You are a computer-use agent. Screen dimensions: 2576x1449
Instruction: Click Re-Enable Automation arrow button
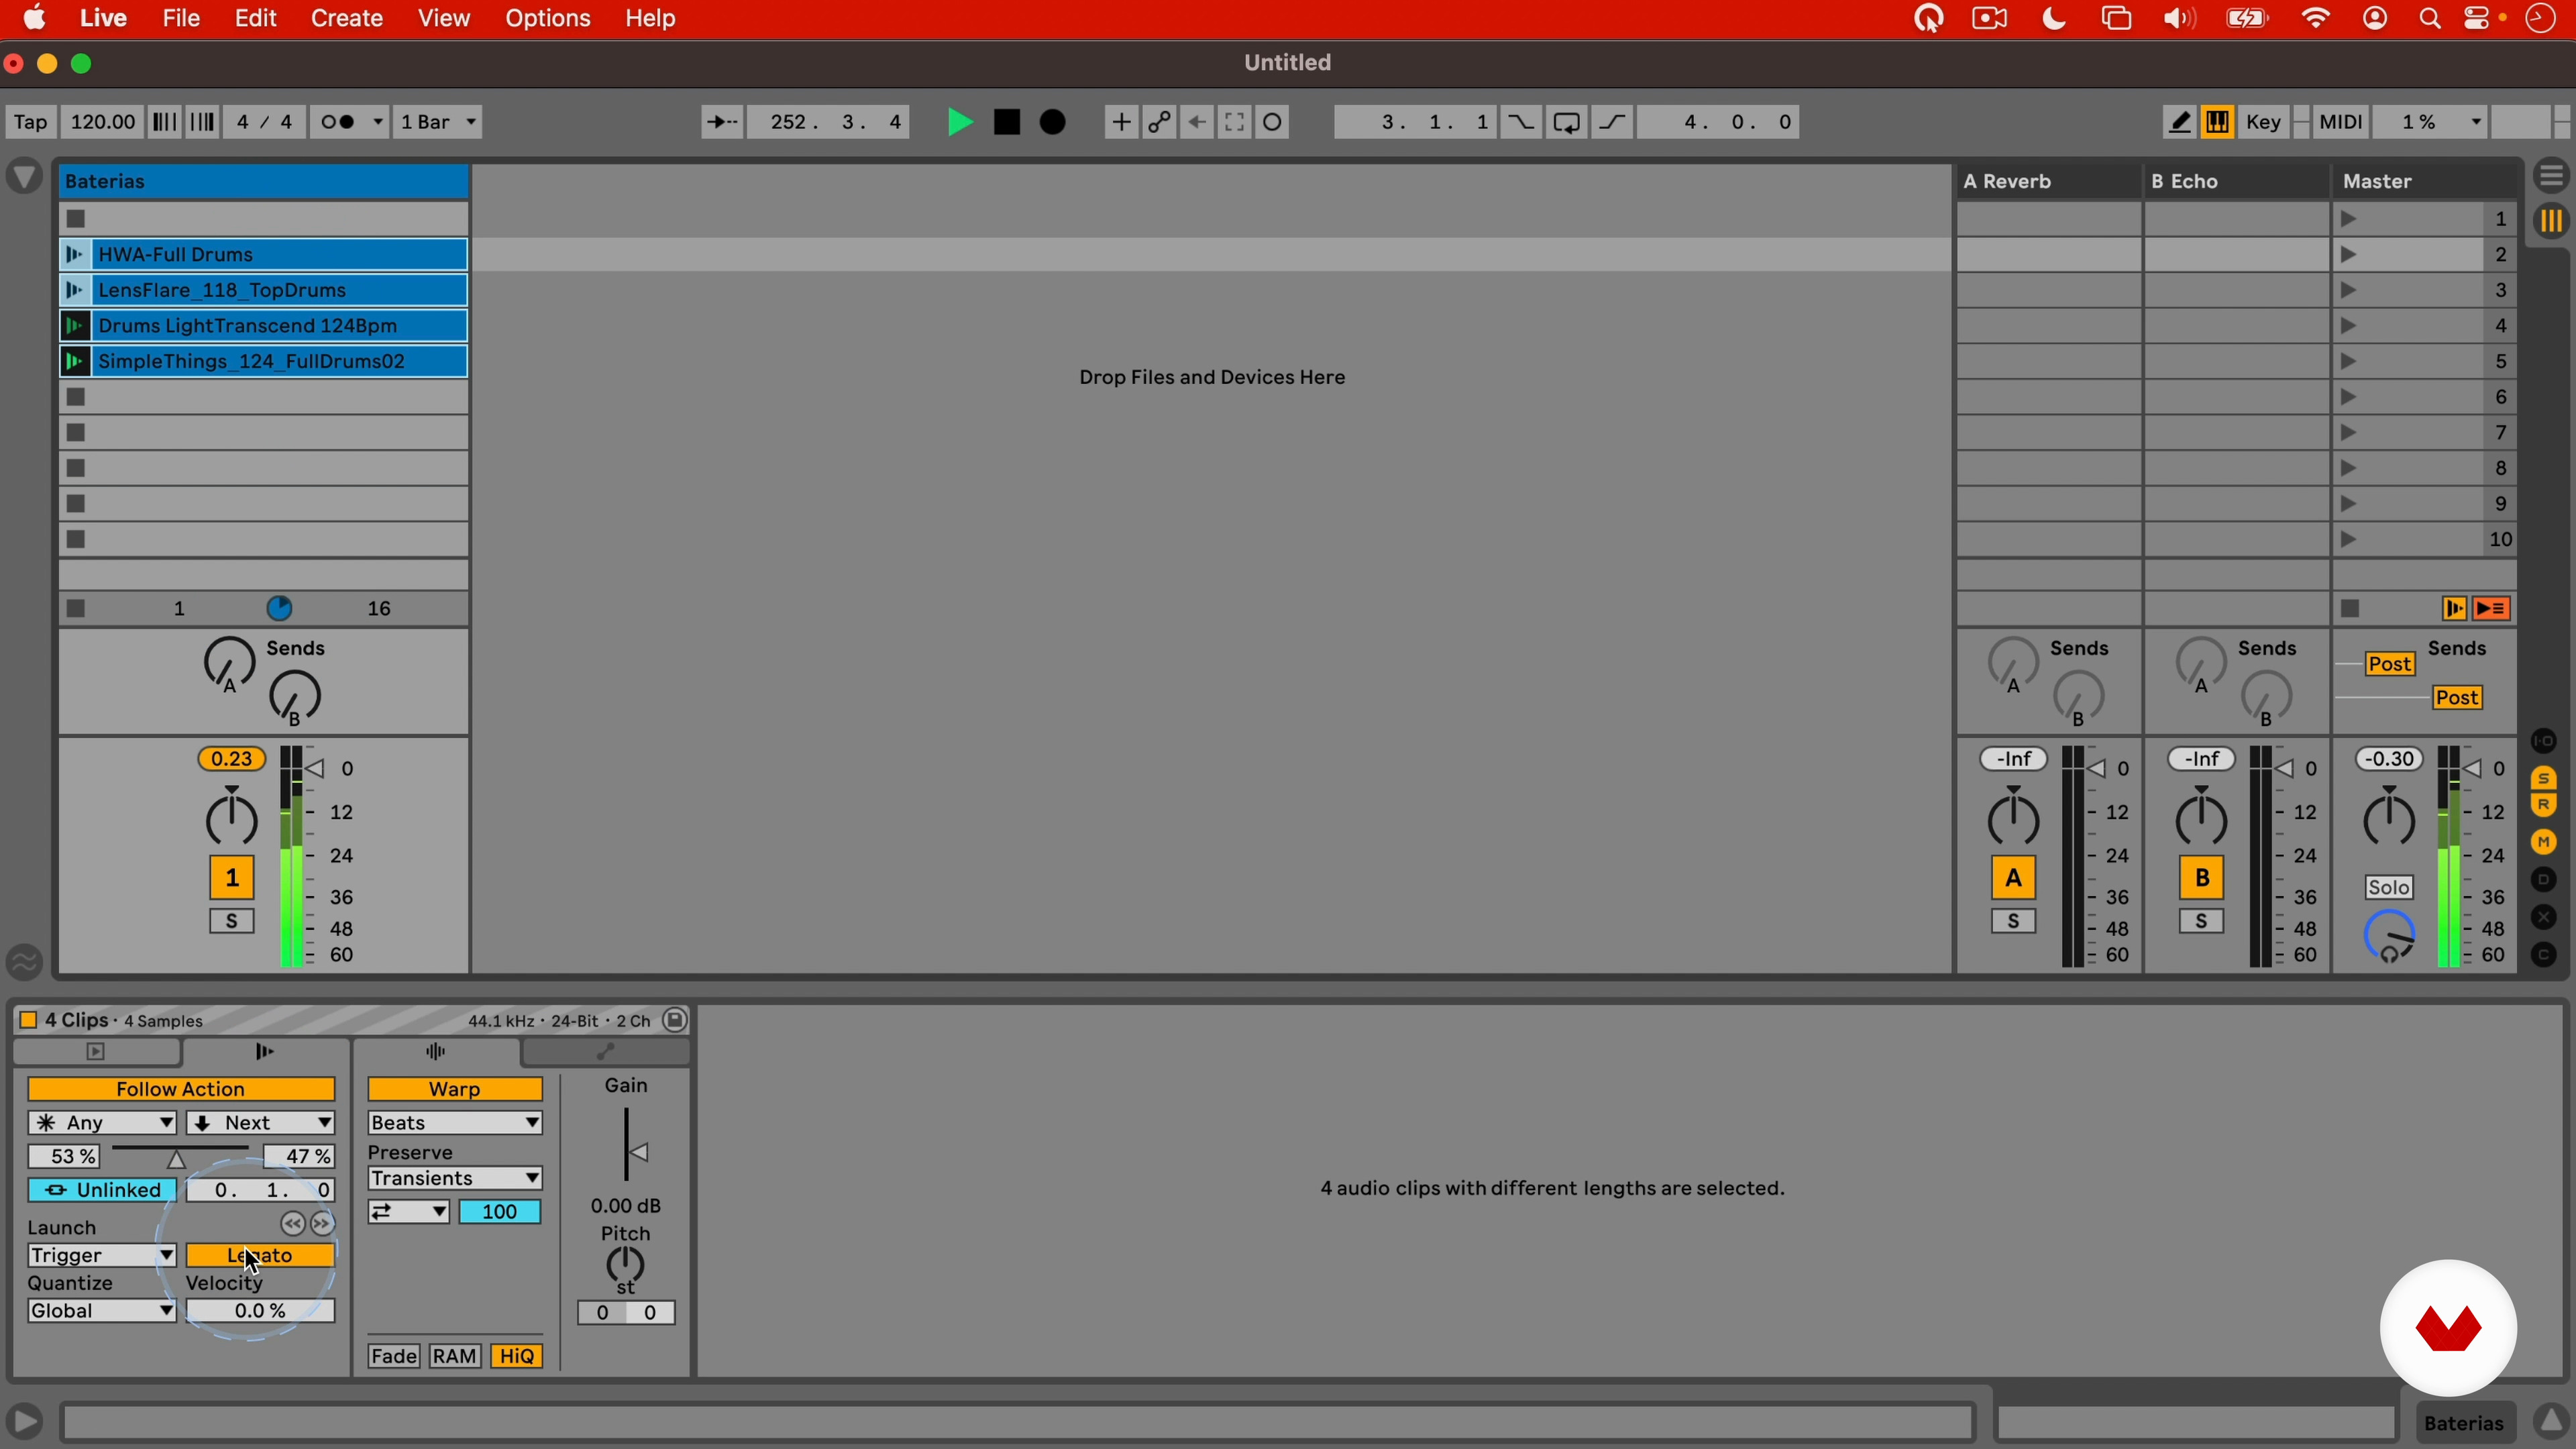(1197, 122)
